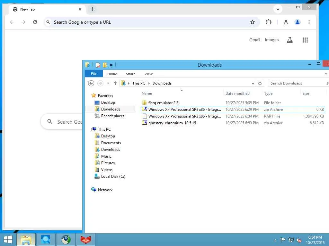The height and width of the screenshot is (246, 329).
Task: Open the Gmail link
Action: (x=254, y=40)
